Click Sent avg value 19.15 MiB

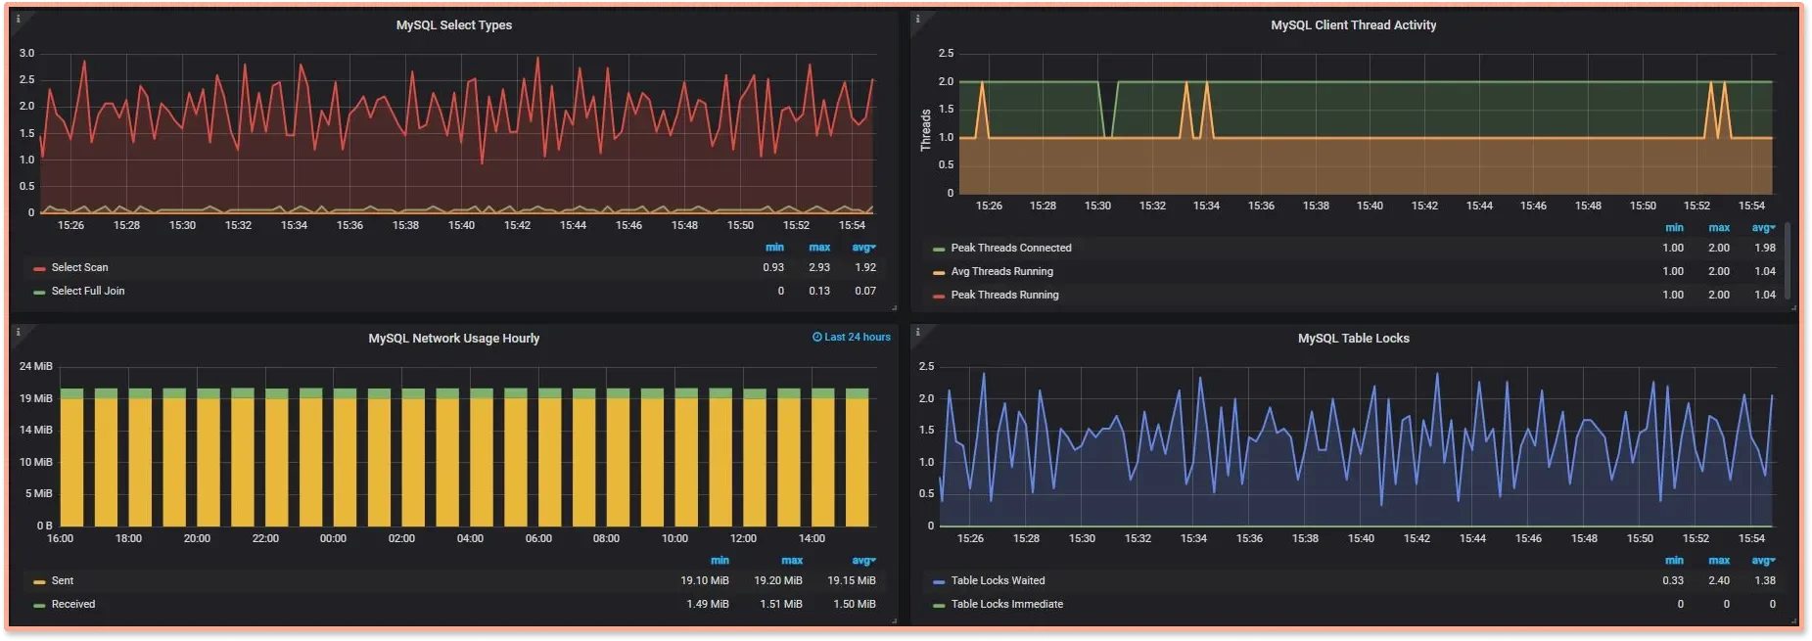click(x=852, y=580)
